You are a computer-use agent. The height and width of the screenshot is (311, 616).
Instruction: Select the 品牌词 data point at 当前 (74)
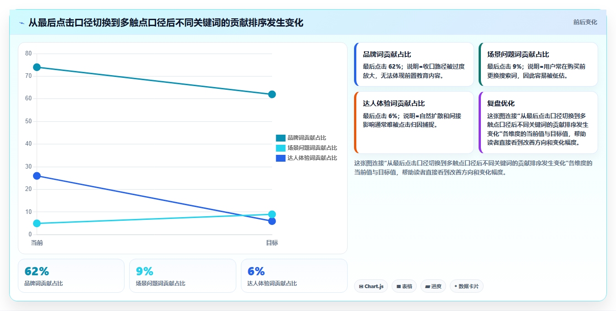tap(37, 67)
